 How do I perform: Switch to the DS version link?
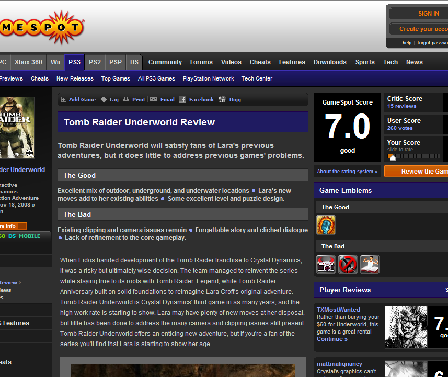point(12,236)
